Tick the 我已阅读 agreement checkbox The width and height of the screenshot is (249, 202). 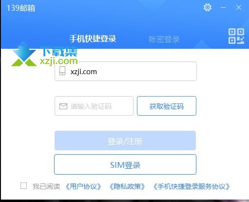23,186
